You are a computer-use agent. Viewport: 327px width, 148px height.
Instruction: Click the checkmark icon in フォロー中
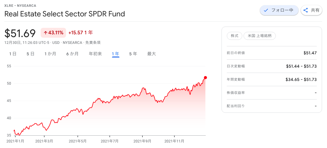tap(266, 11)
